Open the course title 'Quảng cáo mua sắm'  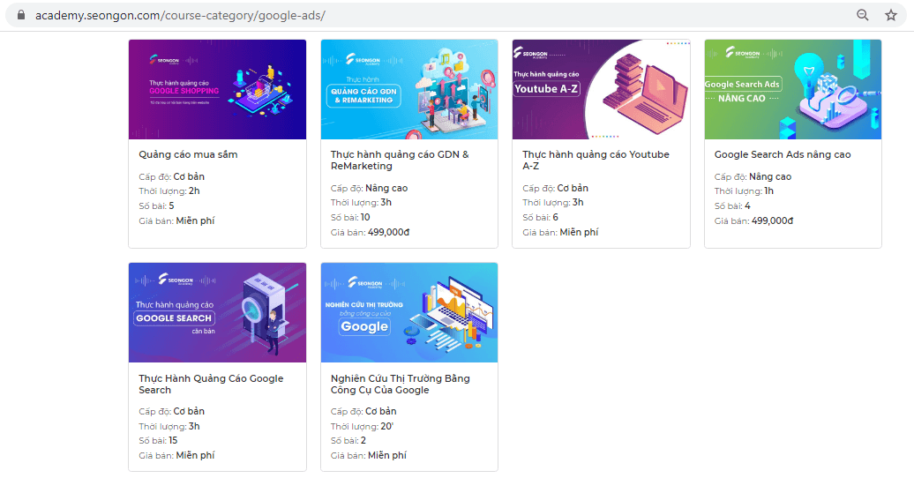click(x=188, y=154)
